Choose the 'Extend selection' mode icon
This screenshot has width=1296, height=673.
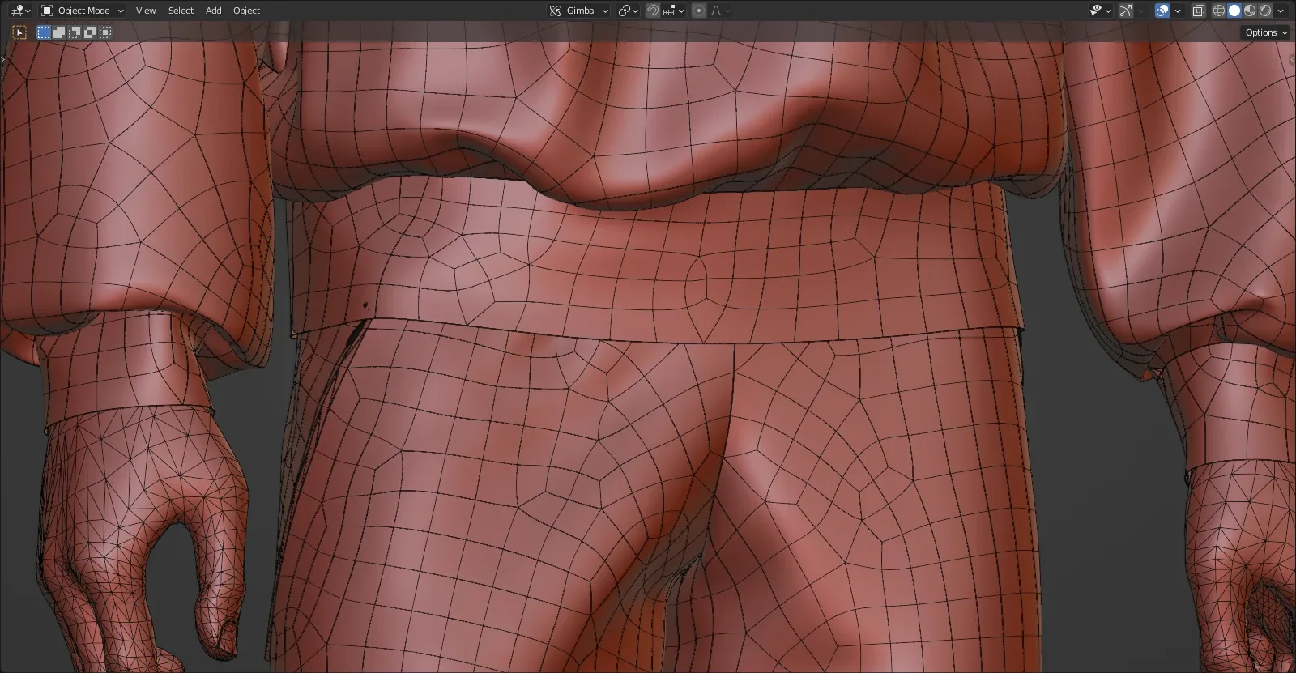[59, 32]
